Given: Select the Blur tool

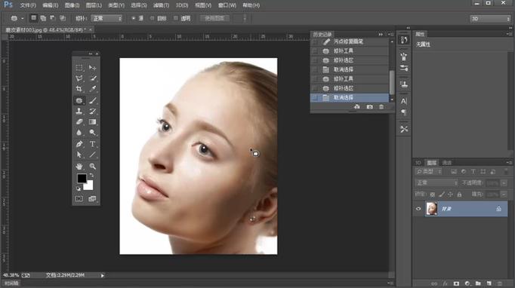Looking at the screenshot, I should point(79,133).
